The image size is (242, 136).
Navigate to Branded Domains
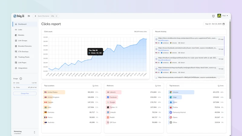[x=25, y=46]
